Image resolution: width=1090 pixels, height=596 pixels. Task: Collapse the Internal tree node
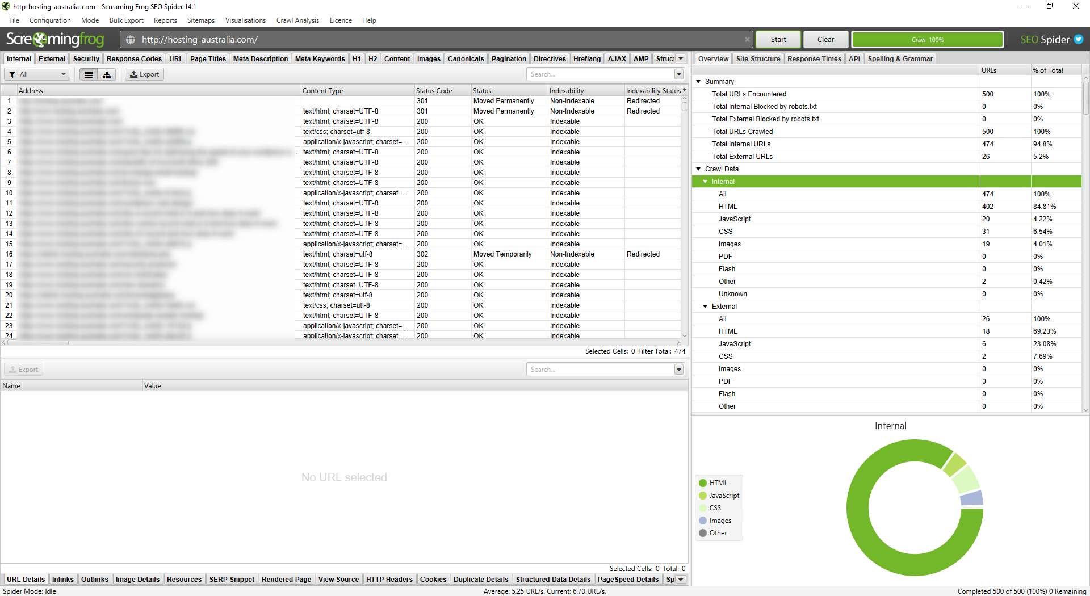click(706, 182)
